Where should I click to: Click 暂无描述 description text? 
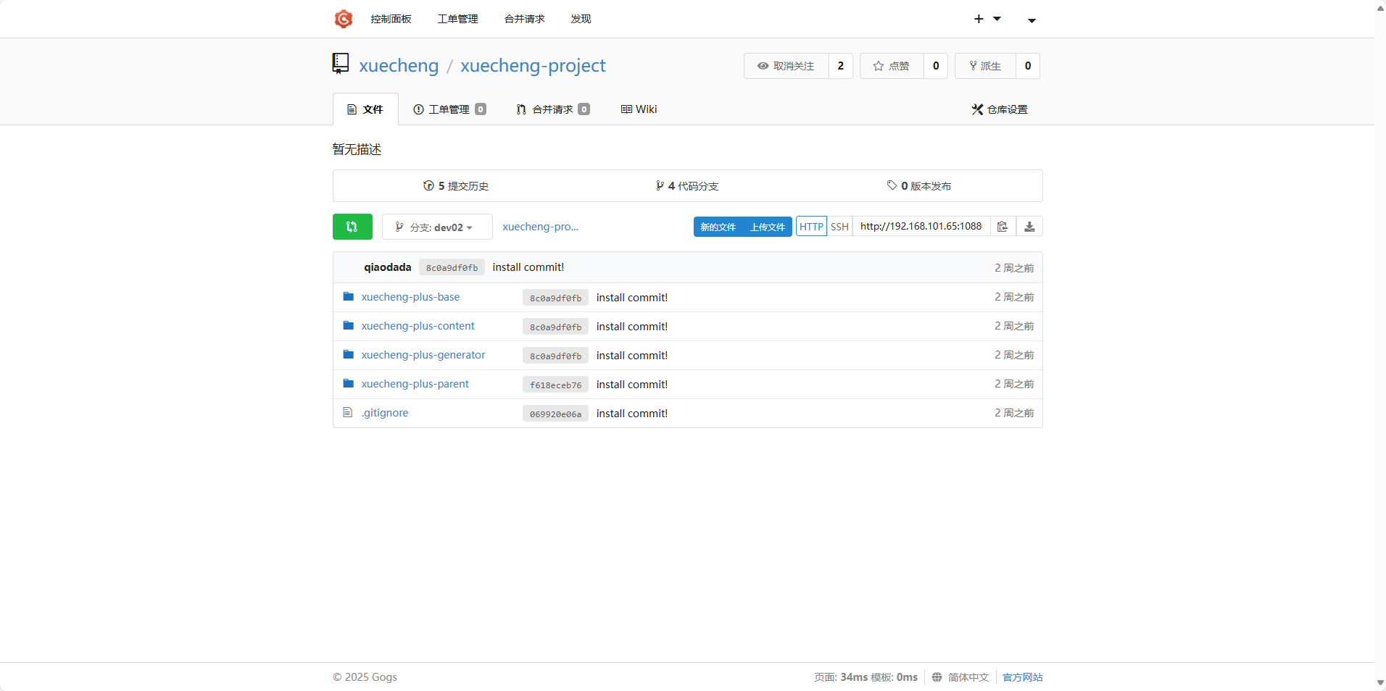(357, 149)
